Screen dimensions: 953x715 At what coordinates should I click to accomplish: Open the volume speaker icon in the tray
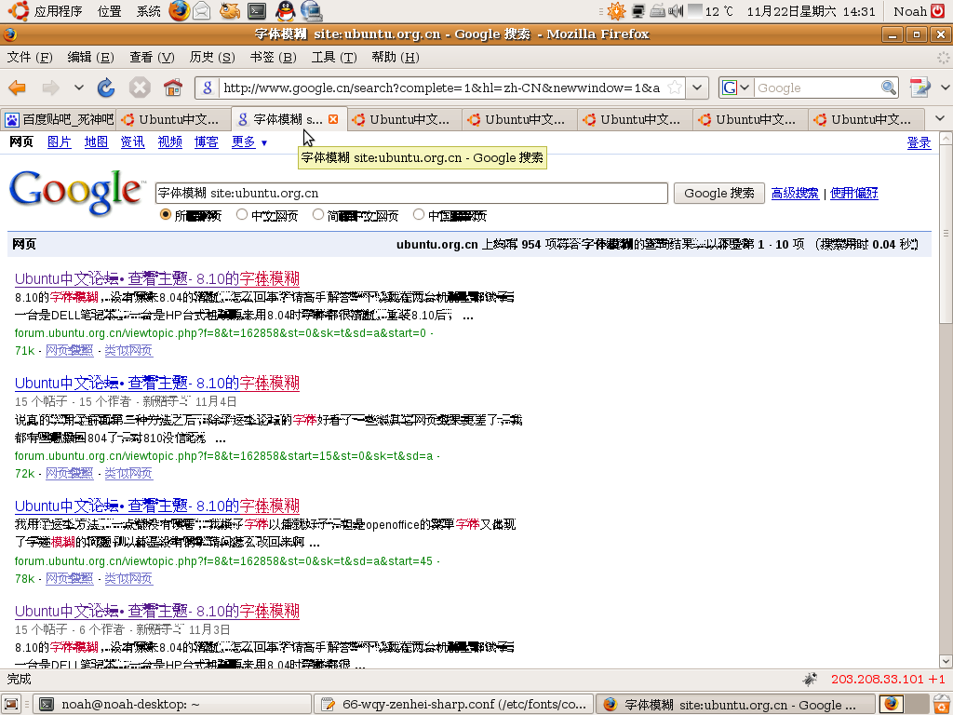(x=676, y=11)
